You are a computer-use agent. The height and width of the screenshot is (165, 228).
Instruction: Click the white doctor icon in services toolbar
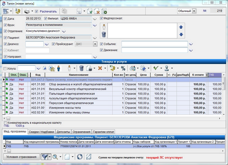(x=69, y=68)
